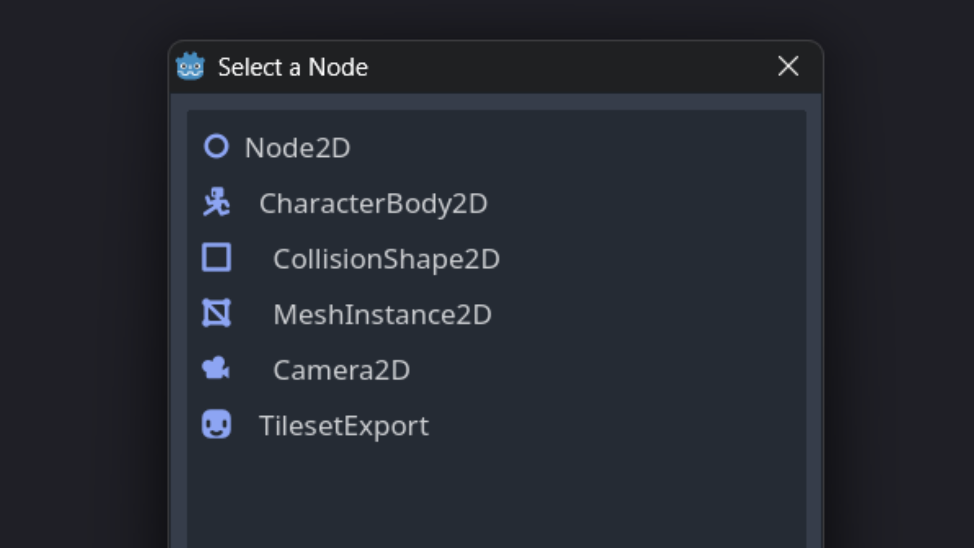Click the MeshInstance2D crossed-square mesh icon
This screenshot has height=548, width=974.
click(216, 313)
